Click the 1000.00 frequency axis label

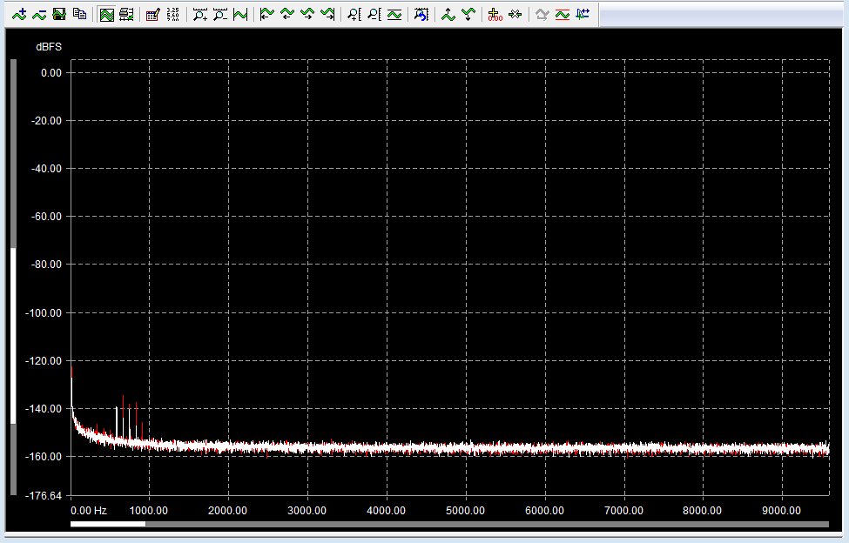(148, 511)
